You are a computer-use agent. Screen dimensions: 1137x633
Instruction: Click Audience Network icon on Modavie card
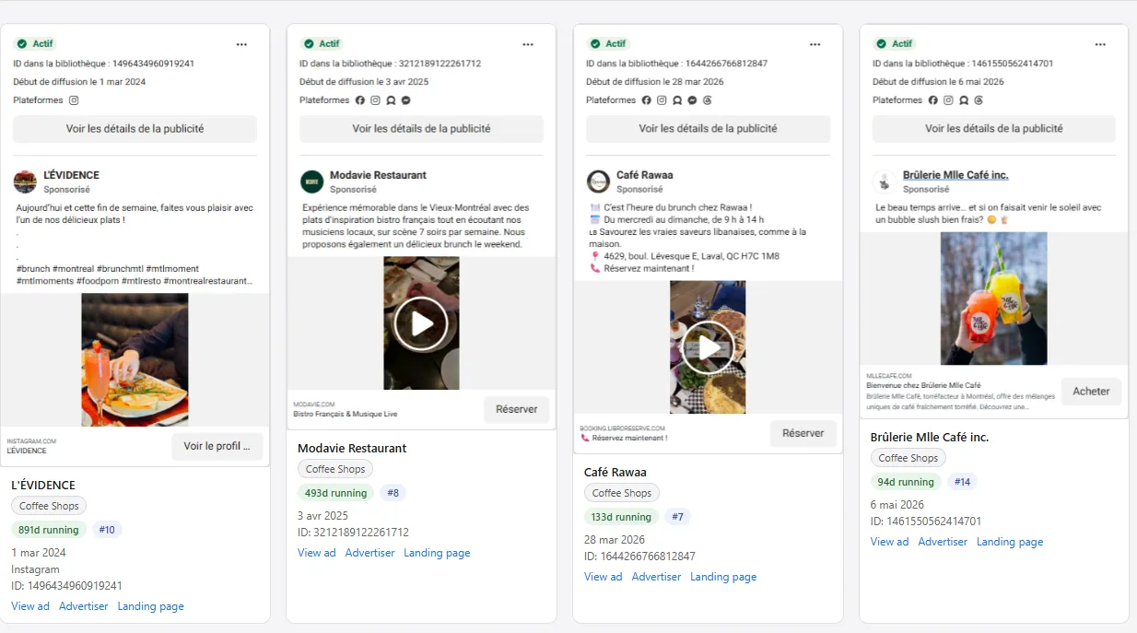391,100
